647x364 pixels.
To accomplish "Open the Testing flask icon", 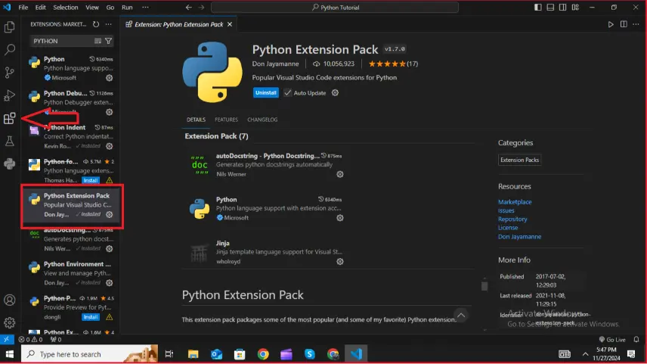I will pyautogui.click(x=9, y=142).
